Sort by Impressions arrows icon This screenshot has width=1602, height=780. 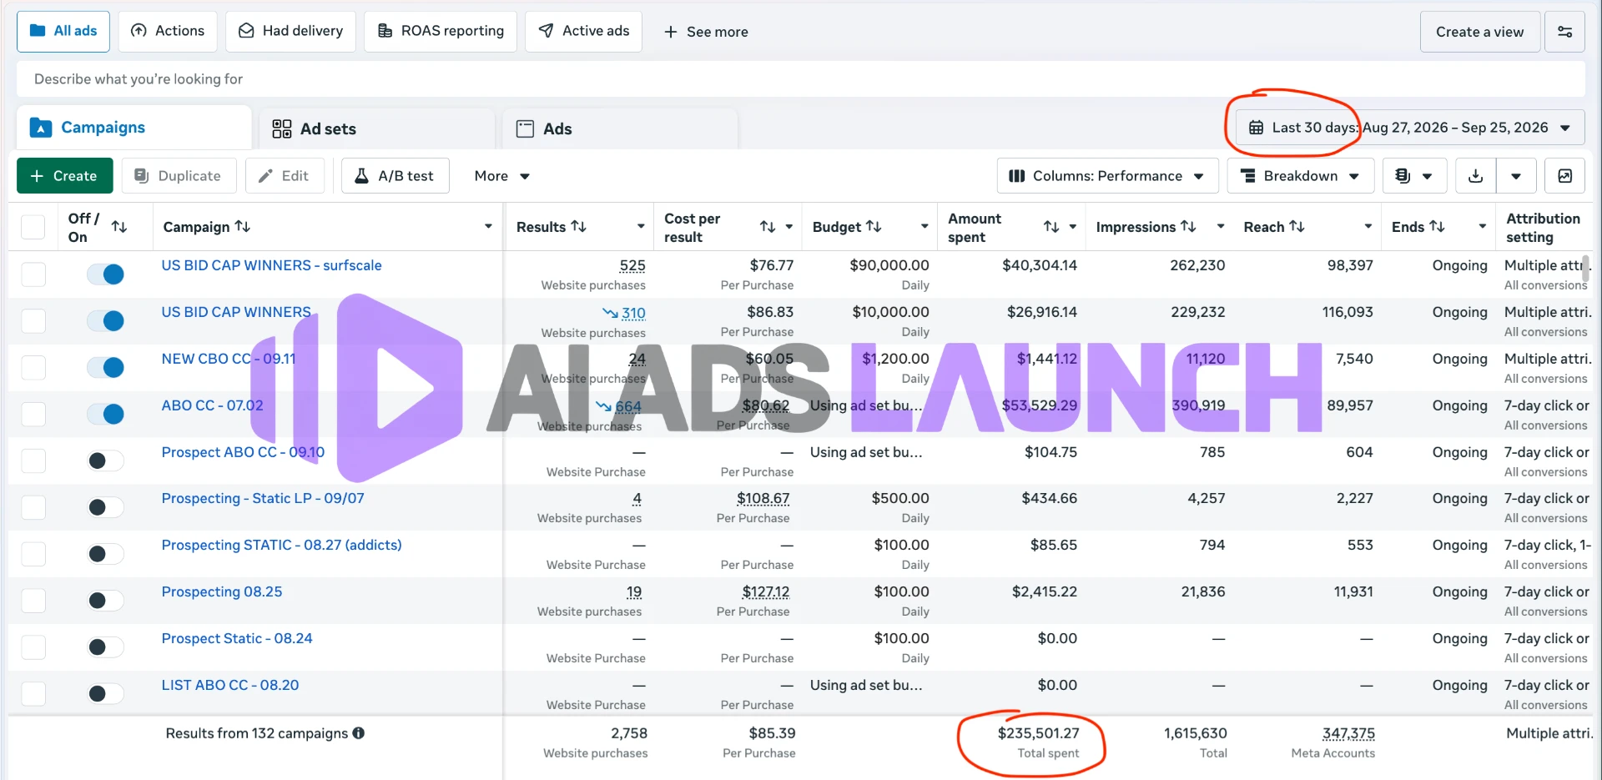tap(1188, 227)
